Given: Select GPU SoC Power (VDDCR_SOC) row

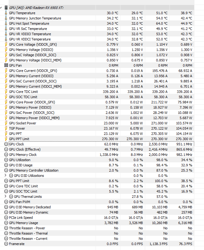Looking at the screenshot, I should coord(97,113).
